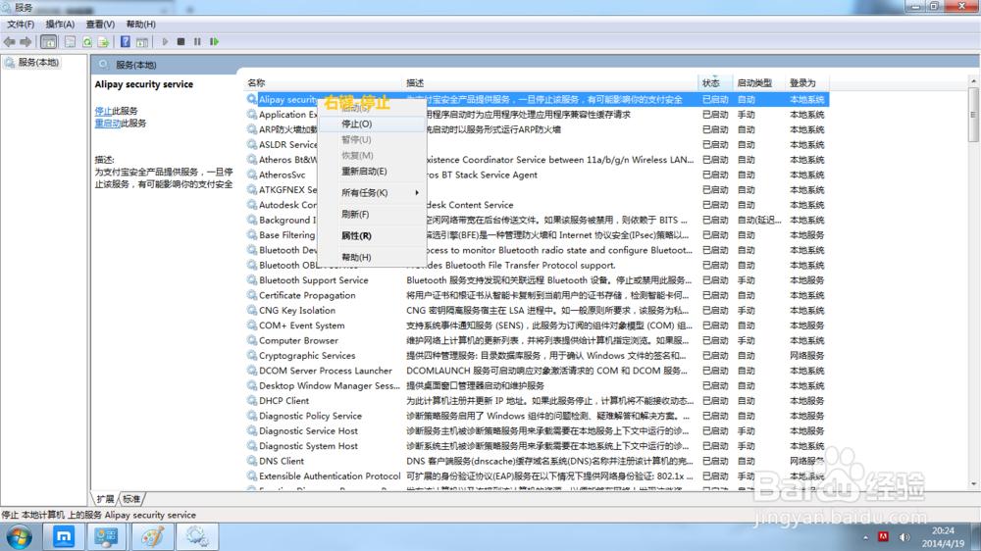Select the Diagnostic System Host row
The height and width of the screenshot is (551, 981).
pyautogui.click(x=537, y=446)
